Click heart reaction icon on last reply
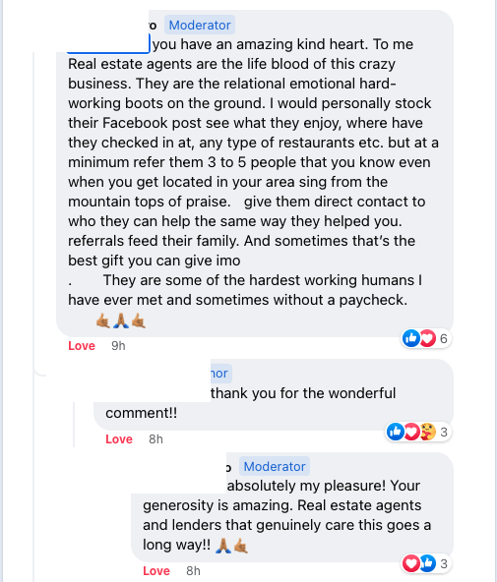Screen dimensions: 497x582 pyautogui.click(x=411, y=563)
